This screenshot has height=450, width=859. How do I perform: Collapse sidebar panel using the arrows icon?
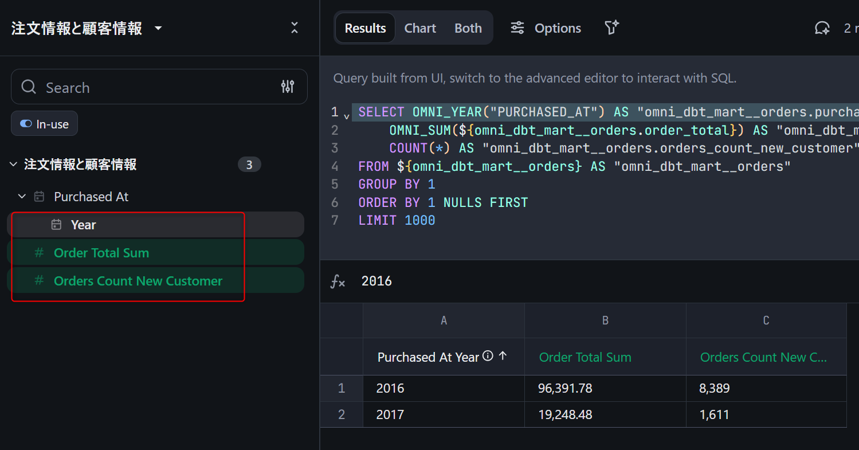(295, 28)
